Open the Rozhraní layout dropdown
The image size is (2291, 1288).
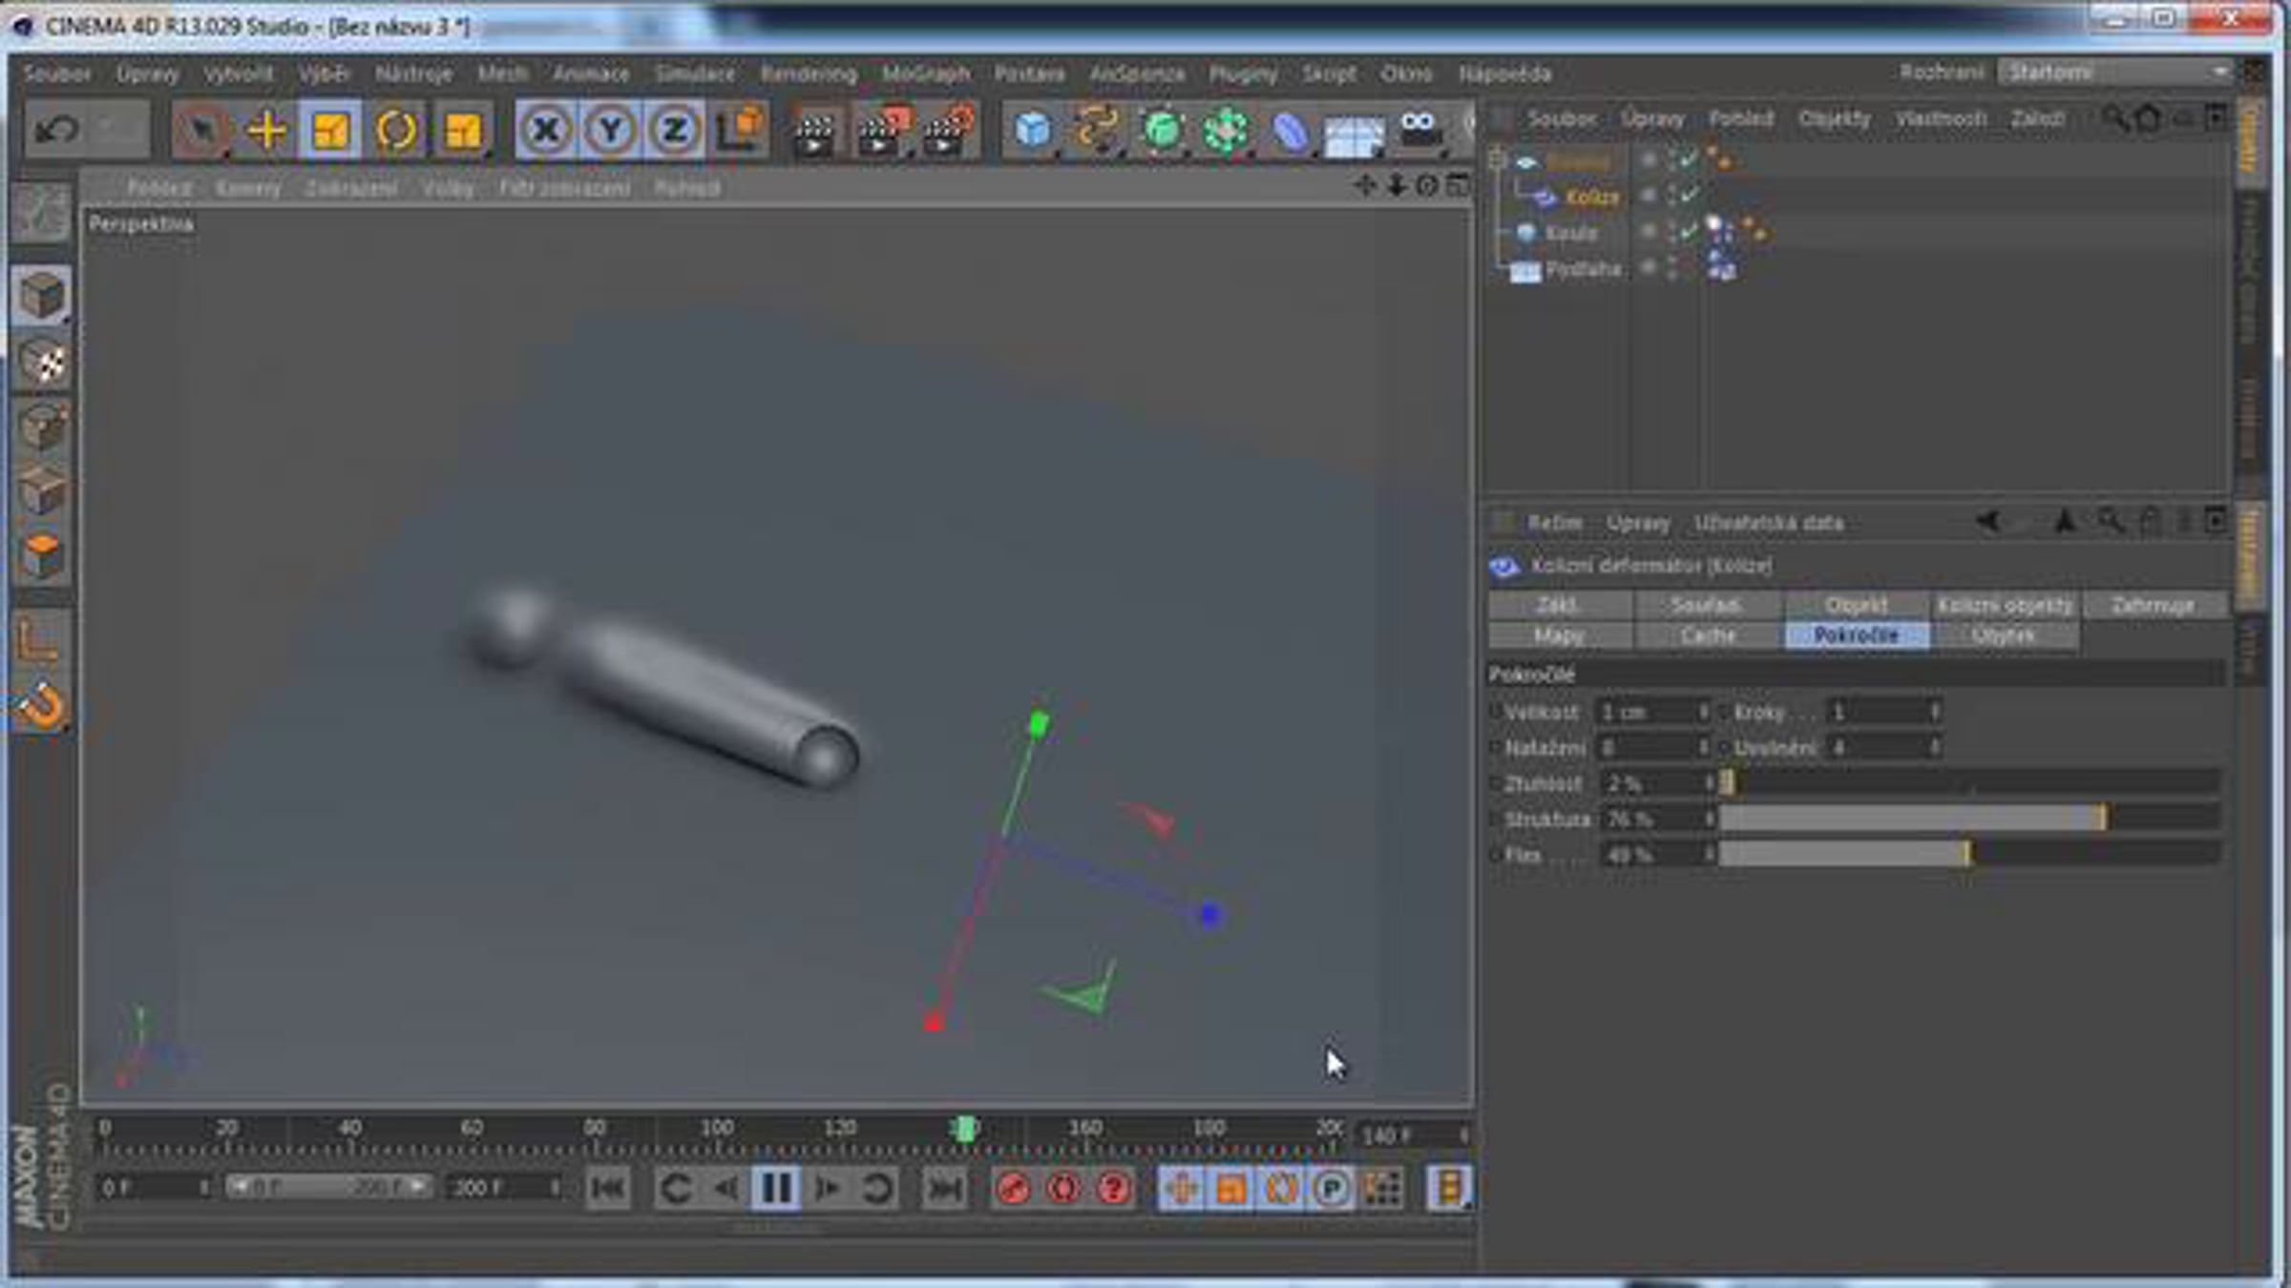[2115, 73]
